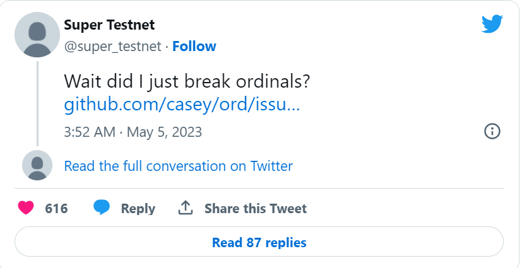Screen dimensions: 522x268
Task: Select the Share this Tweet label
Action: pyautogui.click(x=256, y=209)
